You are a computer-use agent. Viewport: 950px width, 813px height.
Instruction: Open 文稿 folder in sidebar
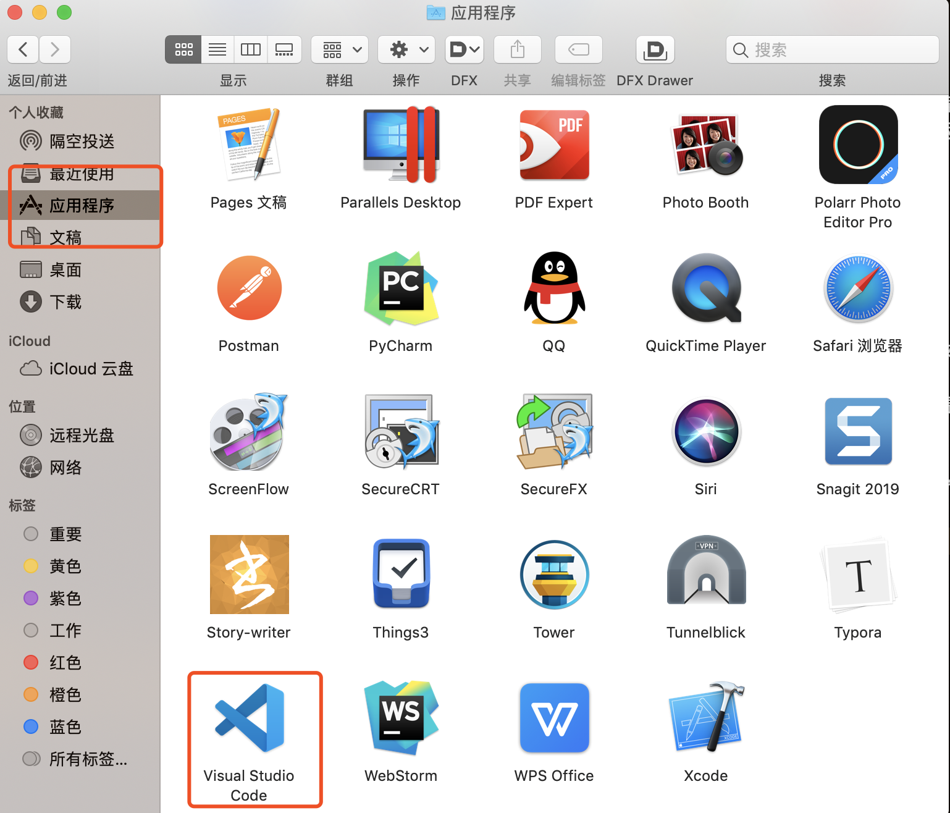click(x=80, y=237)
